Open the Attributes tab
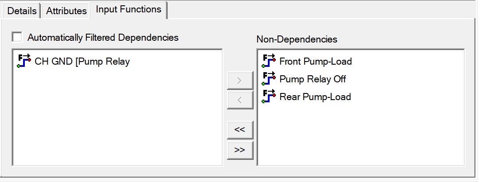 (67, 11)
